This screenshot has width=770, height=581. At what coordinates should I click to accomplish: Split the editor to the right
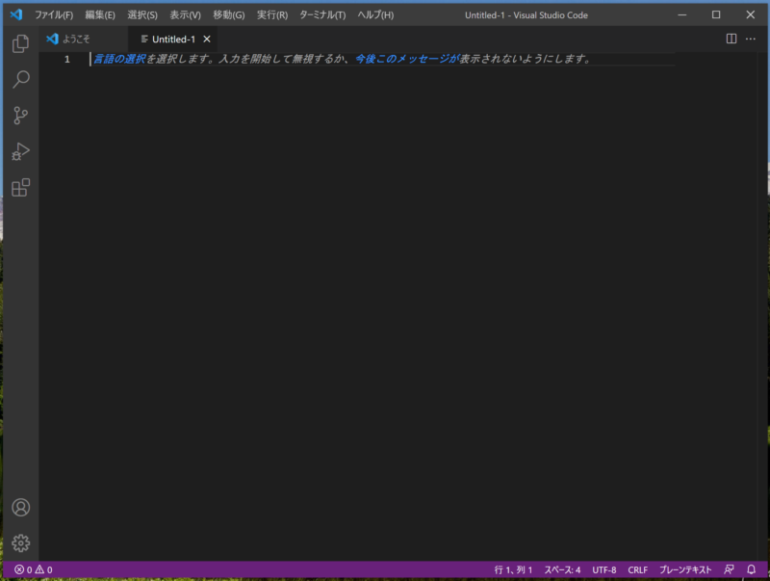coord(731,39)
